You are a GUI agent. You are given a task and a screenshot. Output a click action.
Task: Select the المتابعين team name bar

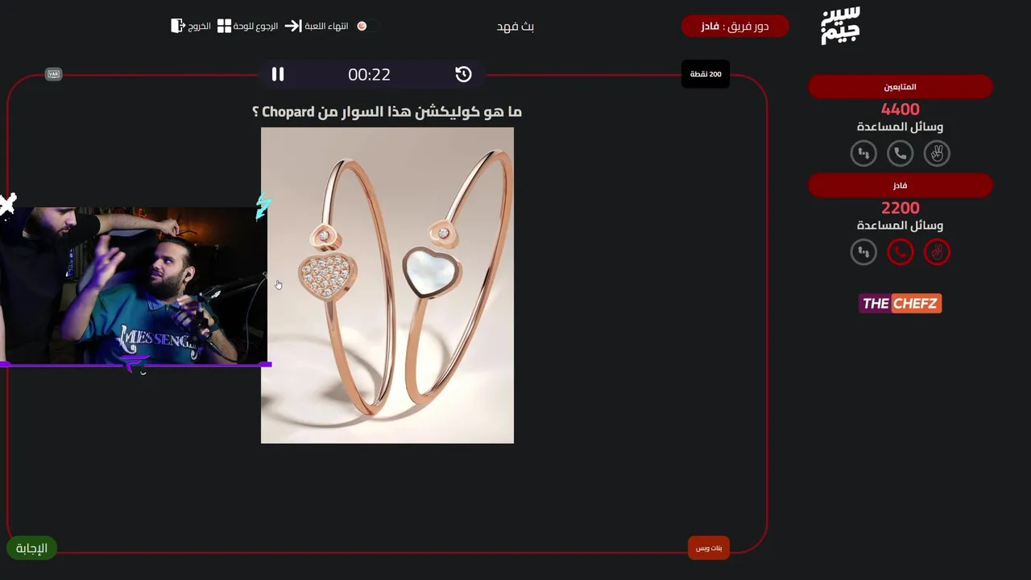coord(901,87)
